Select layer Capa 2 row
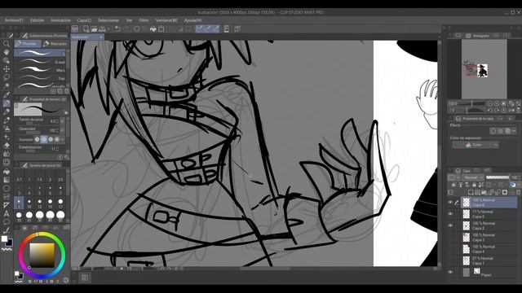The image size is (522, 293). tap(489, 226)
